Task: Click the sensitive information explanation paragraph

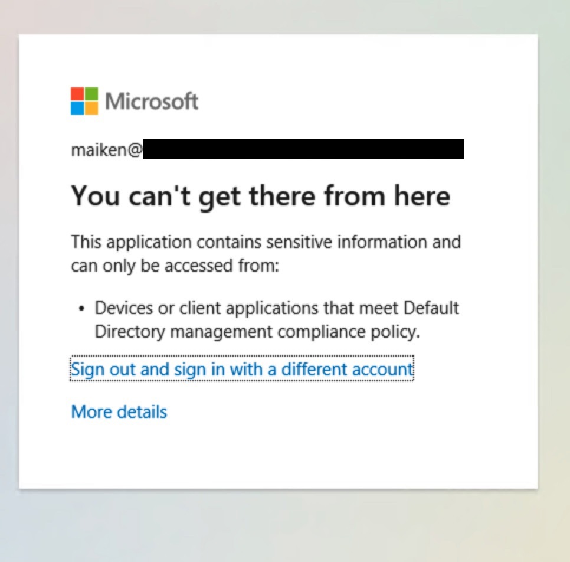Action: [266, 253]
